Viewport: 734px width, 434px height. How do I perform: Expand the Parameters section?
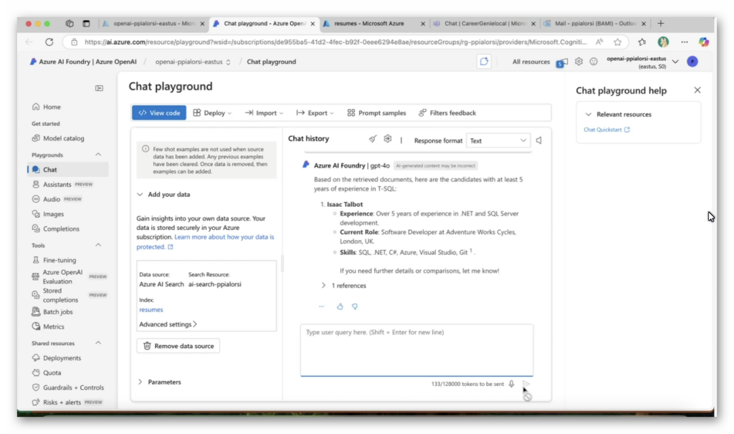(140, 382)
